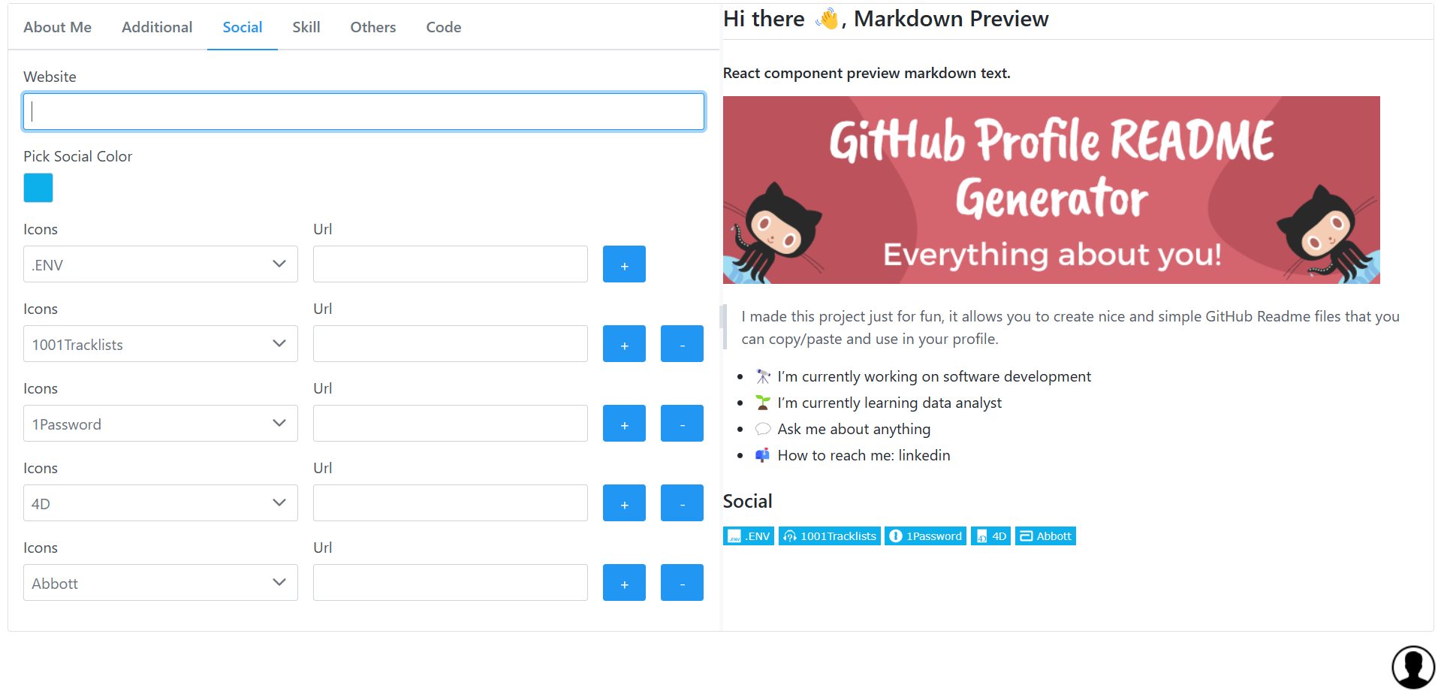Click the waving hand emoji in heading

pyautogui.click(x=828, y=19)
